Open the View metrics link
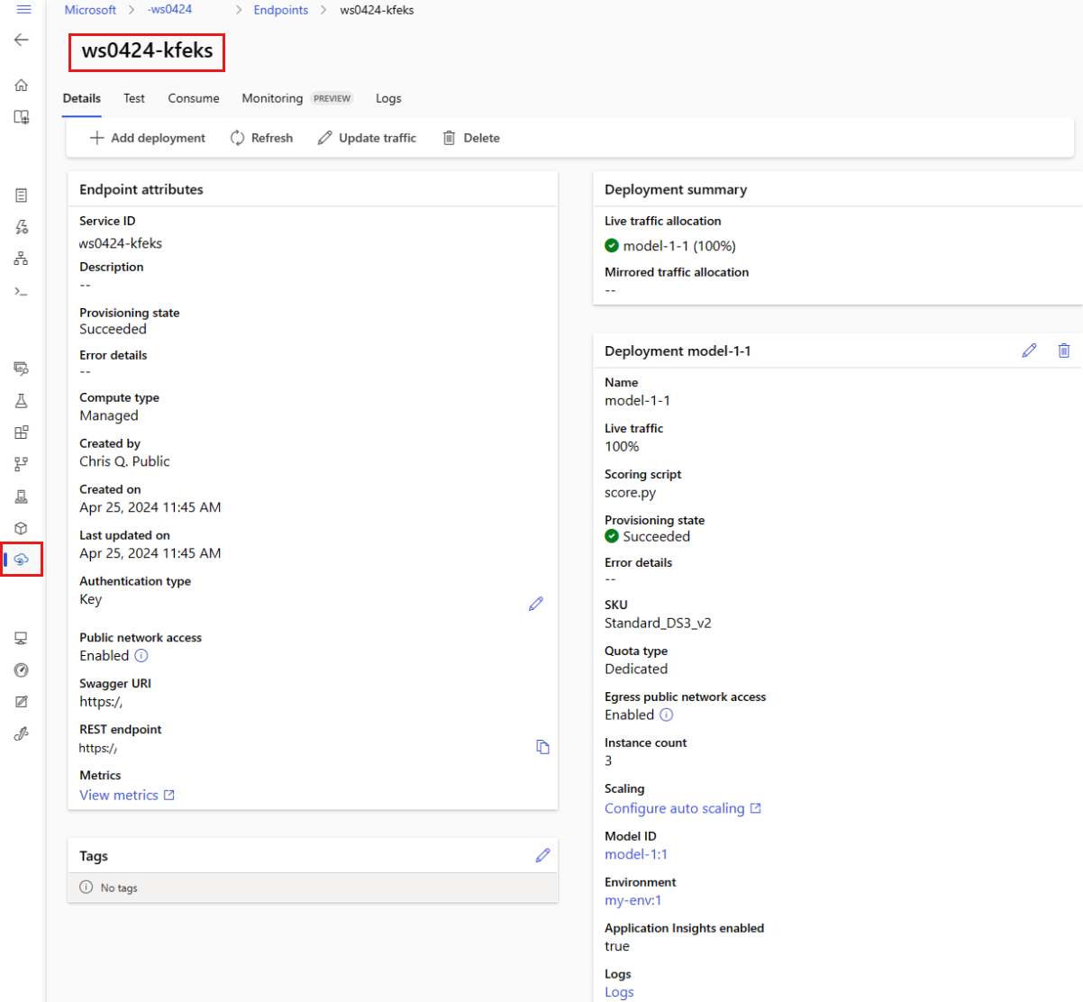Screen dimensions: 1083x1002 point(127,795)
